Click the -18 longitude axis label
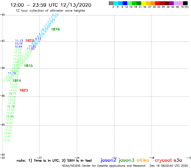Image resolution: width=191 pixels, height=168 pixels. pos(152,158)
